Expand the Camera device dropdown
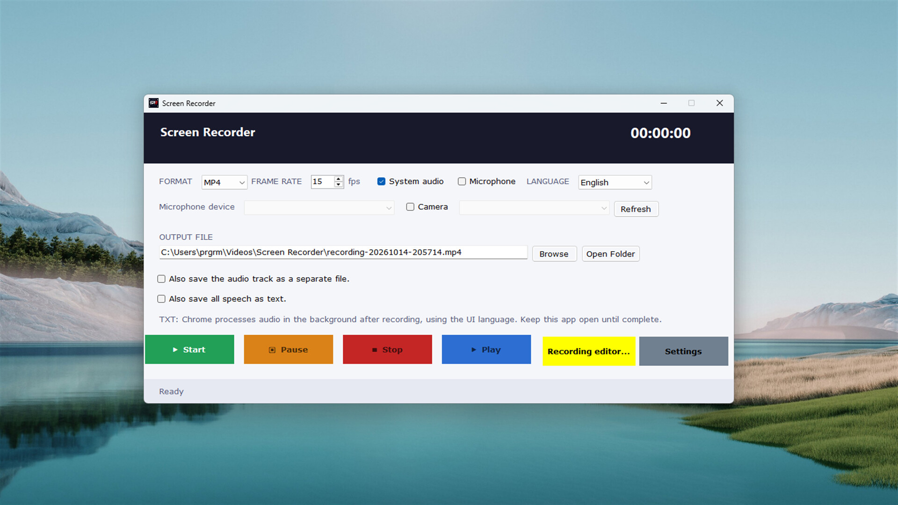The height and width of the screenshot is (505, 898). point(534,208)
